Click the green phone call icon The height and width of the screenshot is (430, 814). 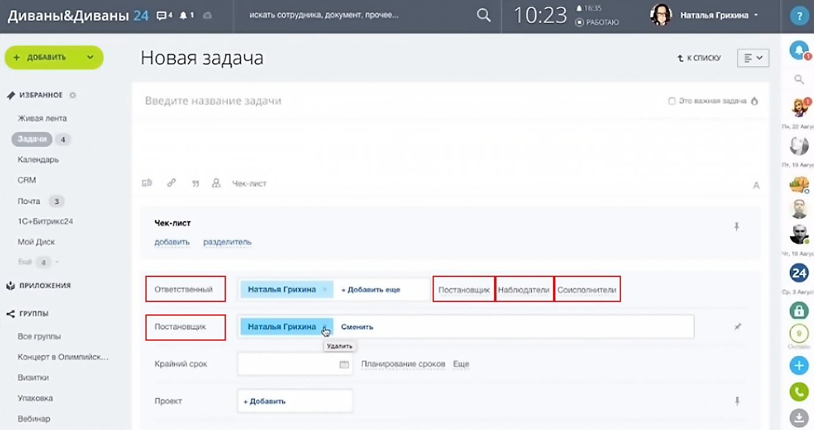tap(799, 391)
